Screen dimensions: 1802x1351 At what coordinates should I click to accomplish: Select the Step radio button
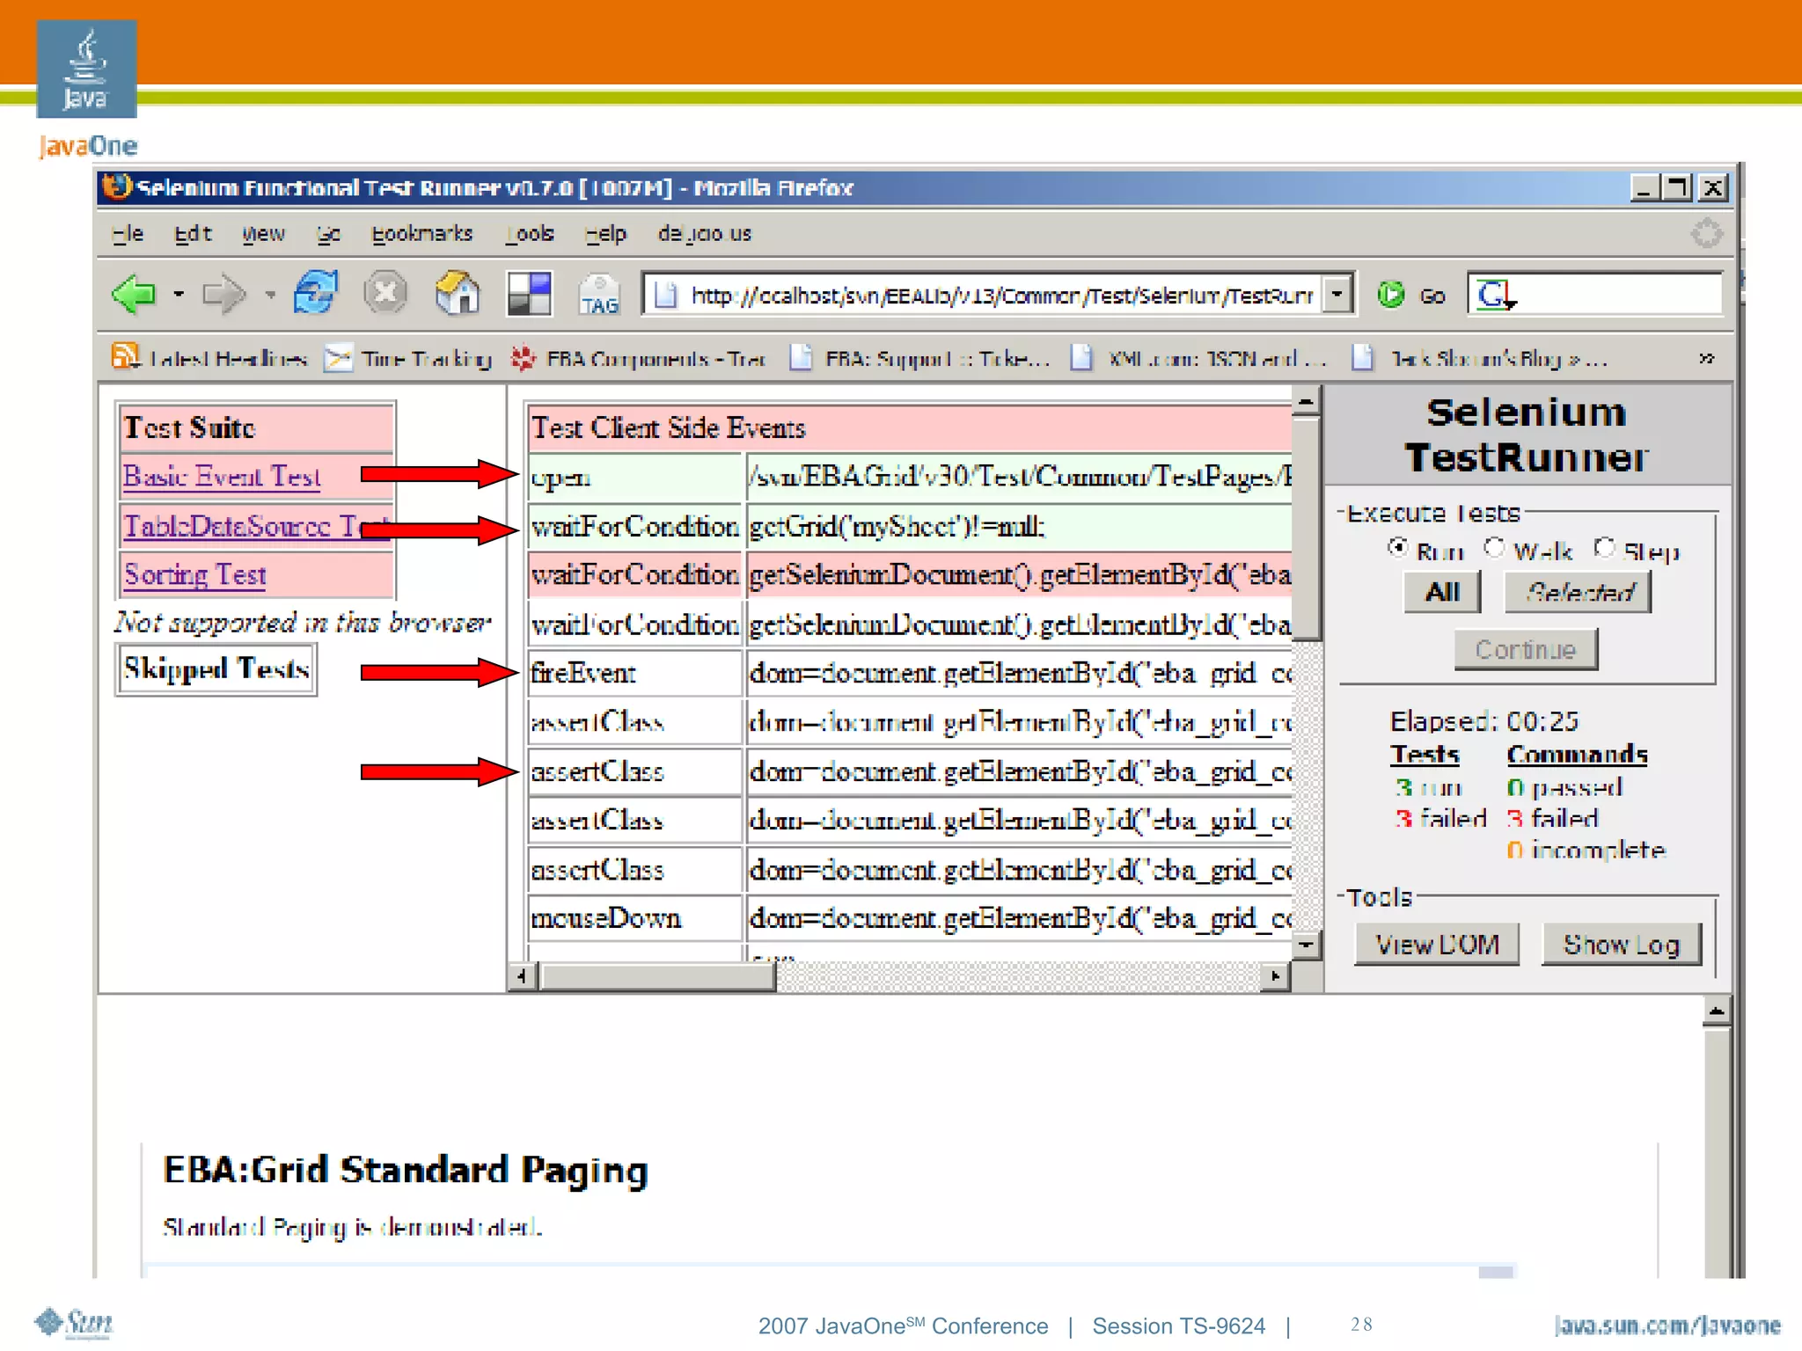pyautogui.click(x=1604, y=547)
